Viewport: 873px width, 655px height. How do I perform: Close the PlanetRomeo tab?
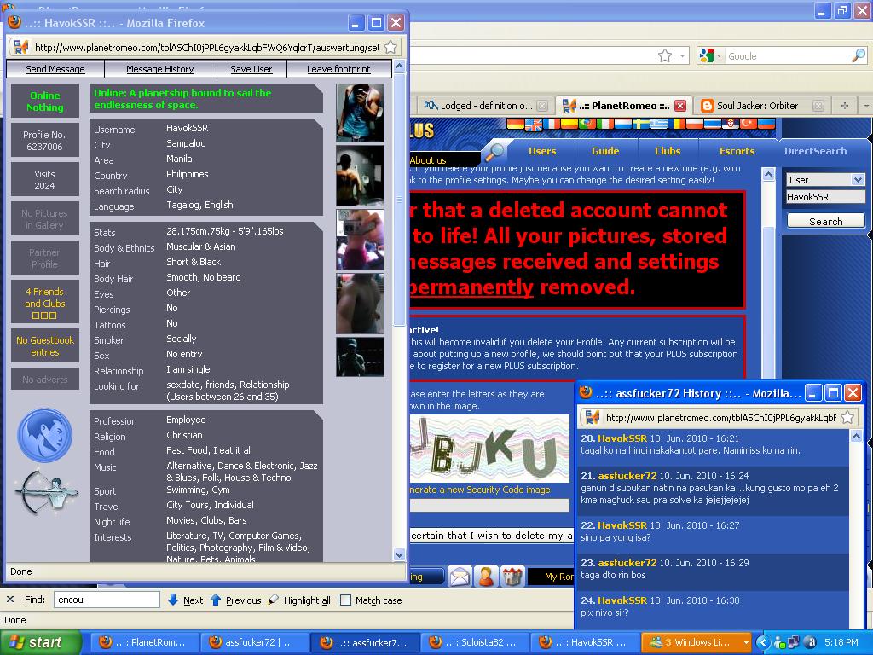tap(679, 106)
